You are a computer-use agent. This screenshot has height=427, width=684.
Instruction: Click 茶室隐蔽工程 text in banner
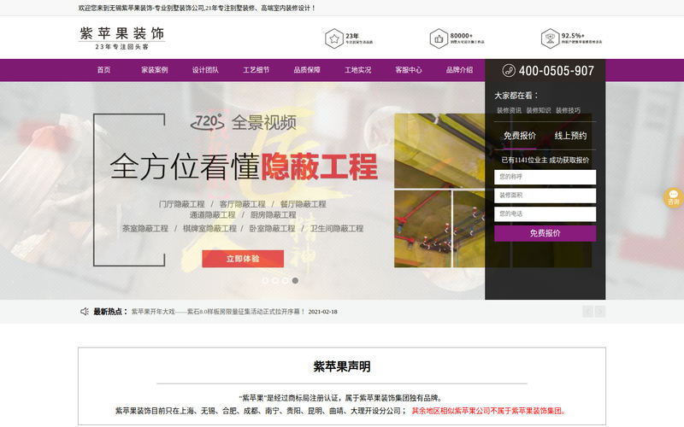click(145, 228)
